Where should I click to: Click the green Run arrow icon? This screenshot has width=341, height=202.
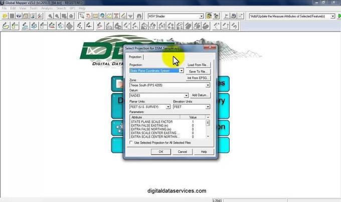coord(338,16)
